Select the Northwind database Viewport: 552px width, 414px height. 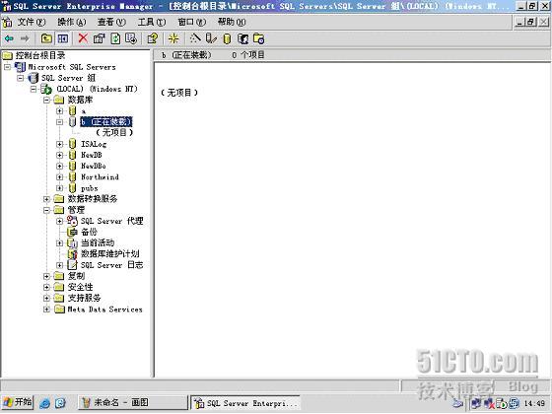pos(100,177)
